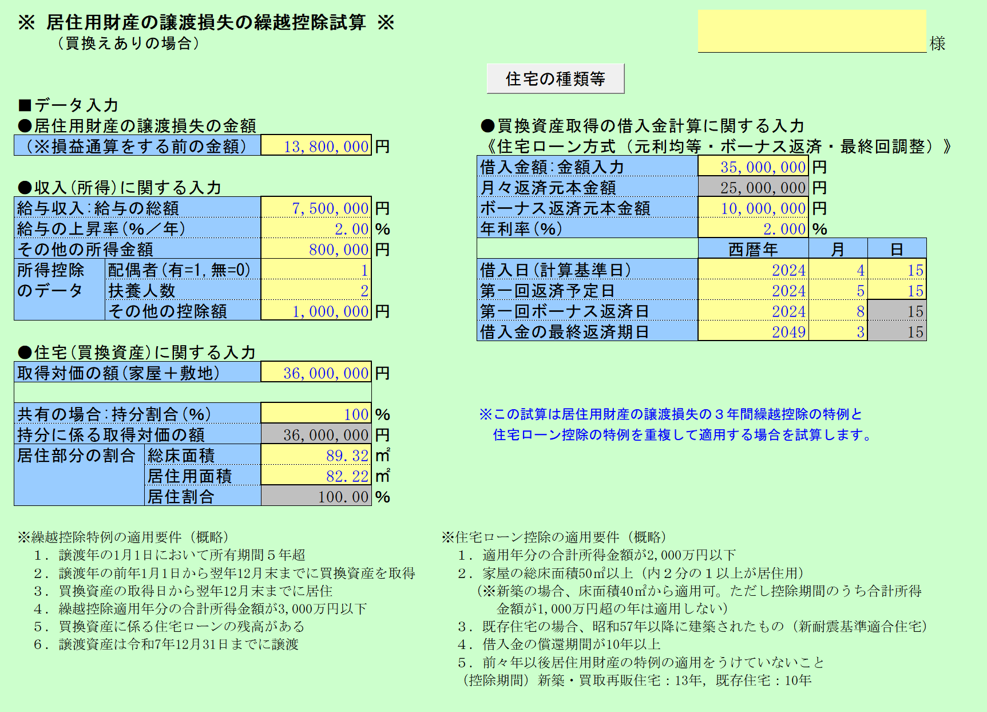Select the 配偶者 value cell showing 1
The image size is (987, 712).
click(x=316, y=270)
